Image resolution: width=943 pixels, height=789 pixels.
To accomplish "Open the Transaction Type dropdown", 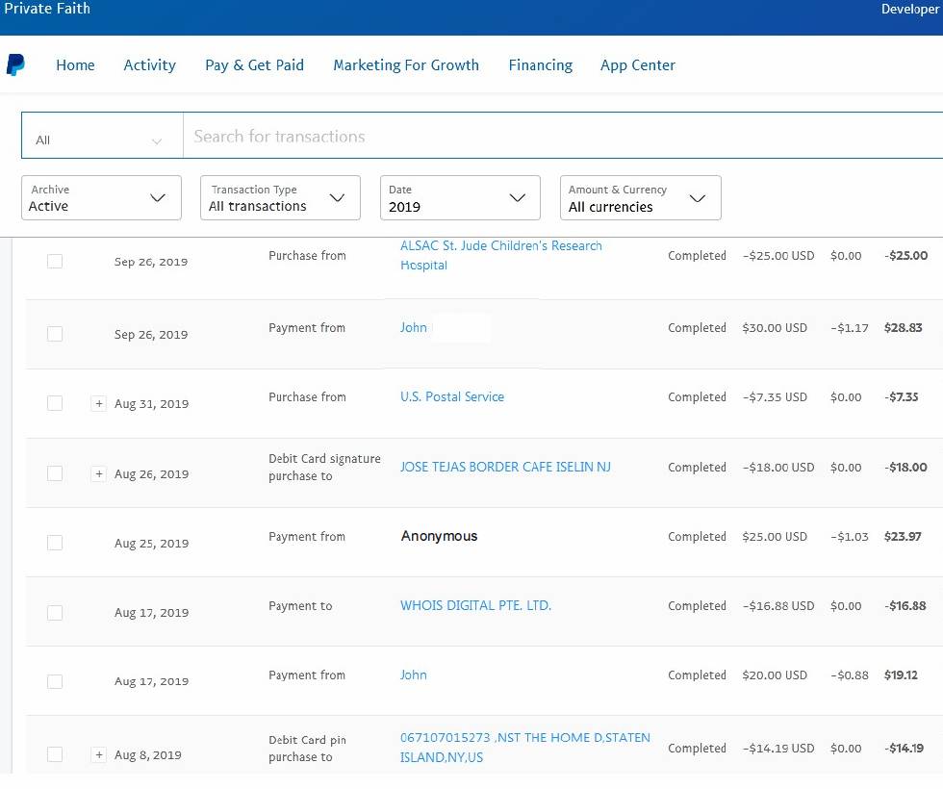I will [280, 198].
